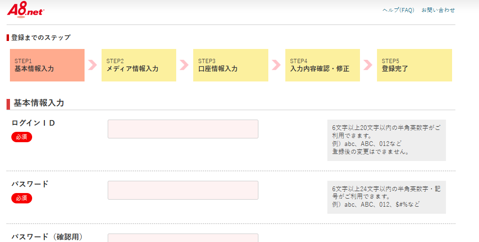Click the arrow between STEP1 and STEP2
479x242 pixels.
(x=93, y=65)
